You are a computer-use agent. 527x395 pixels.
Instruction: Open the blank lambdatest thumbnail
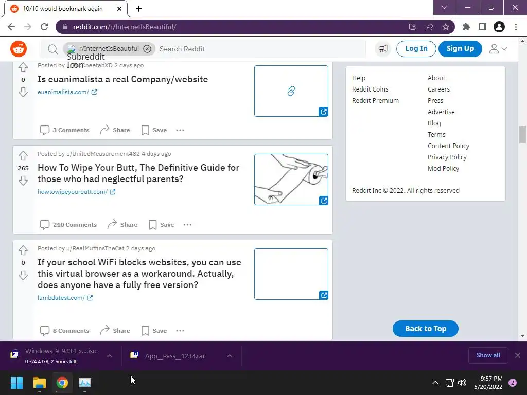point(291,274)
